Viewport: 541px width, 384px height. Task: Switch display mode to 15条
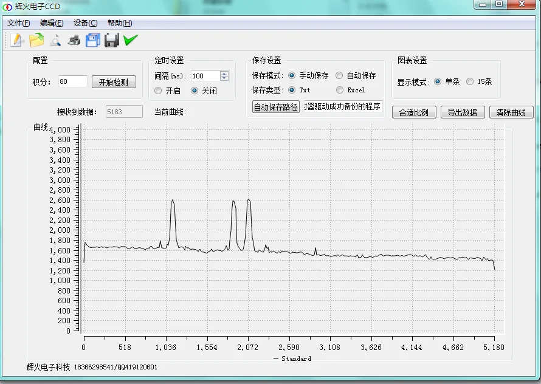tap(470, 81)
